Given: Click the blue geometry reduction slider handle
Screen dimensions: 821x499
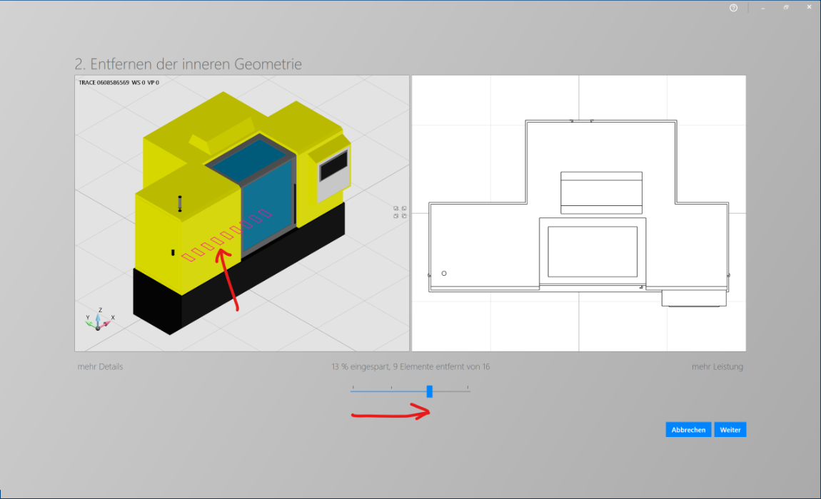Looking at the screenshot, I should click(x=429, y=391).
